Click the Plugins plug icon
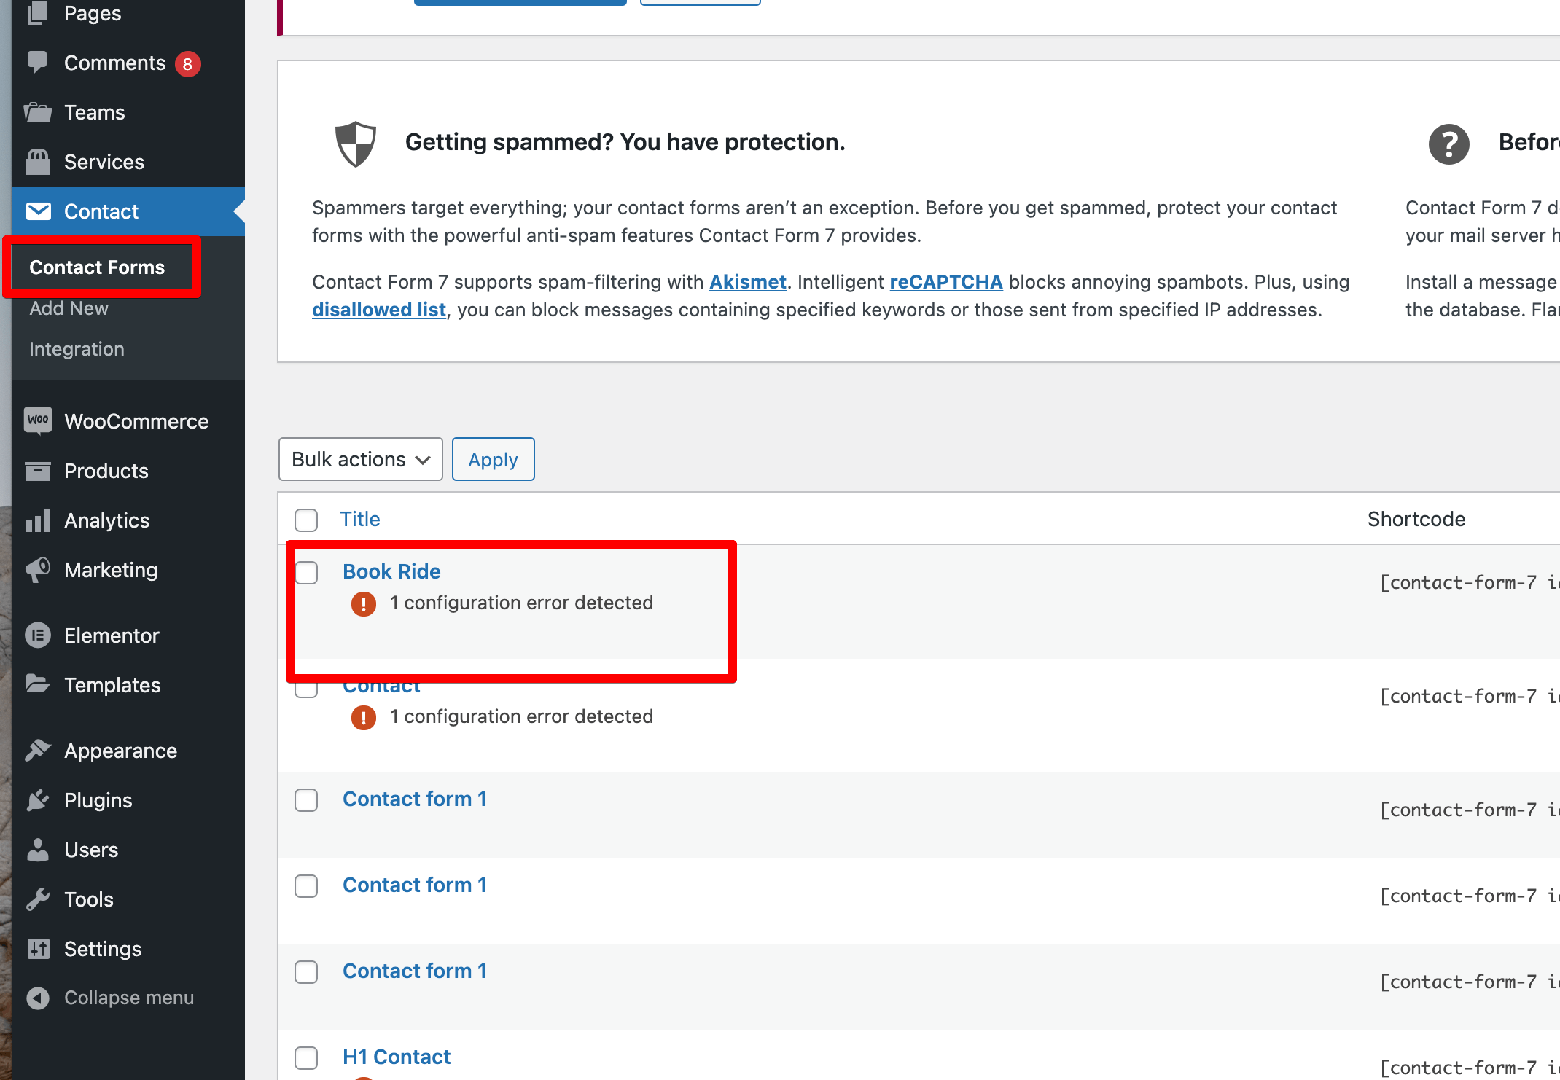 coord(38,800)
